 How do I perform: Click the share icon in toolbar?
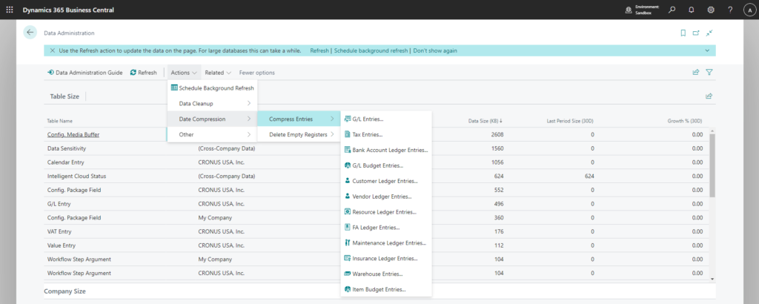pos(696,73)
